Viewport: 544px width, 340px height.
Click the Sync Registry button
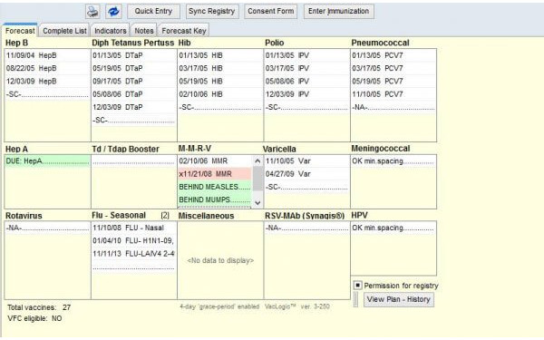pyautogui.click(x=211, y=11)
